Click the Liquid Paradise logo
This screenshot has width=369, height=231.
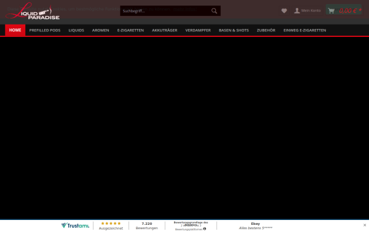pos(33,11)
